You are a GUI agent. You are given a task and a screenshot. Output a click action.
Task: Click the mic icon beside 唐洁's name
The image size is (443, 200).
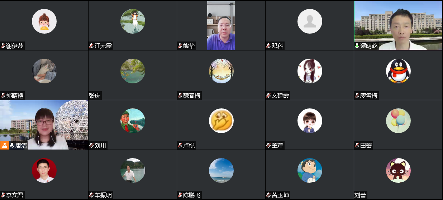pyautogui.click(x=12, y=145)
